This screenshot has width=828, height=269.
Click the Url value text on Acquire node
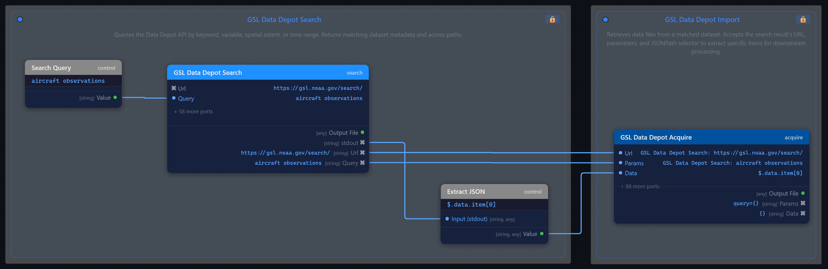(721, 153)
